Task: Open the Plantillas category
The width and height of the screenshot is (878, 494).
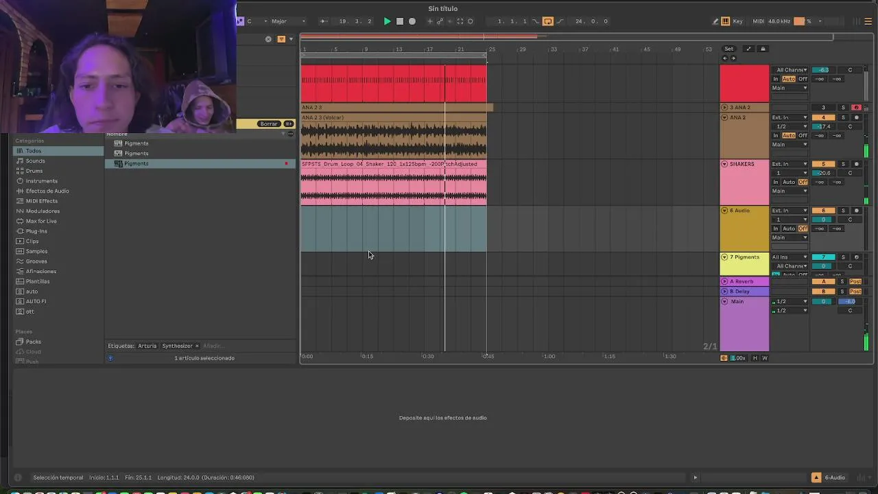Action: point(38,281)
